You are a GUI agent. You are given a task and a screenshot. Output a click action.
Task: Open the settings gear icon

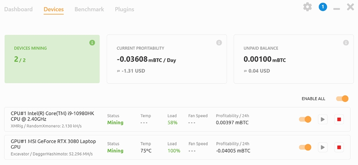307,7
